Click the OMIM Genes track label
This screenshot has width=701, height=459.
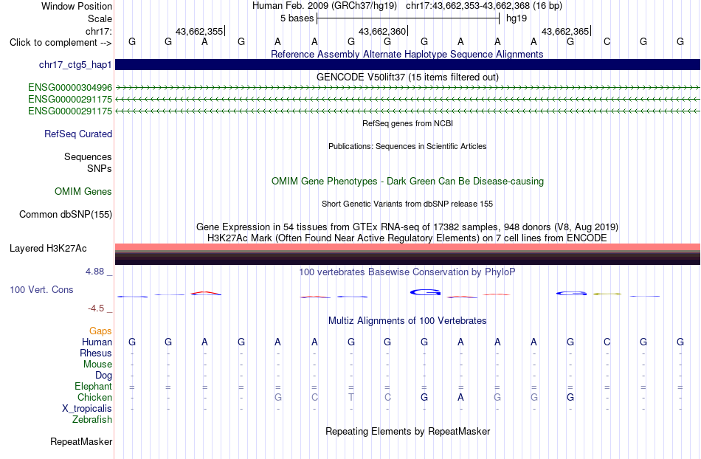pos(83,192)
